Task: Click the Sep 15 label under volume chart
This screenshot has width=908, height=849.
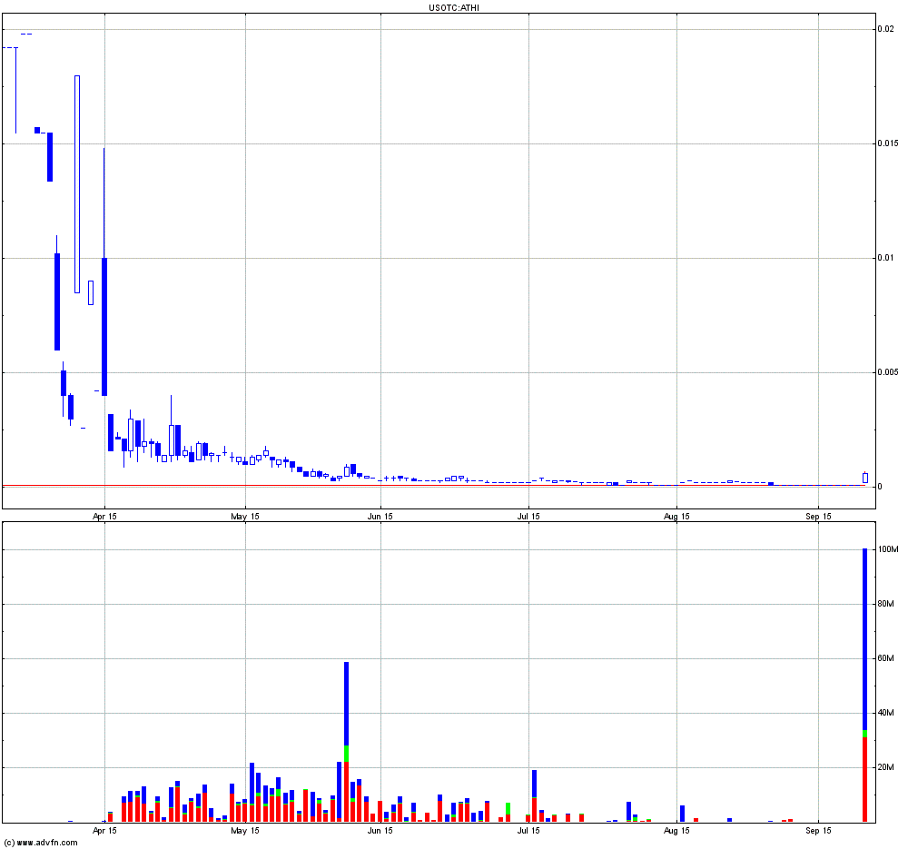Action: (x=818, y=831)
